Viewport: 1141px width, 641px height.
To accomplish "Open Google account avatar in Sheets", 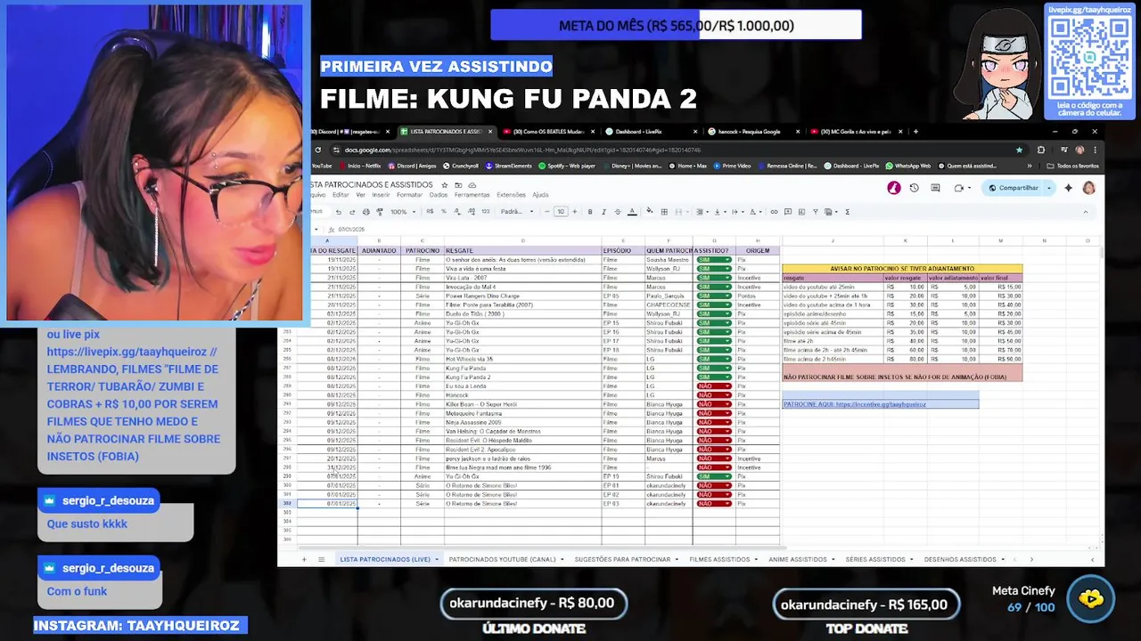I will tap(1088, 188).
